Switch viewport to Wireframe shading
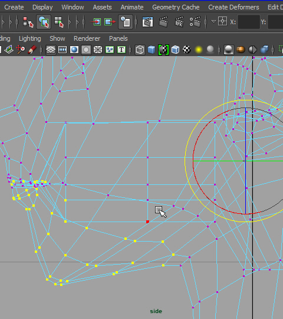This screenshot has height=319, width=283. pyautogui.click(x=140, y=50)
